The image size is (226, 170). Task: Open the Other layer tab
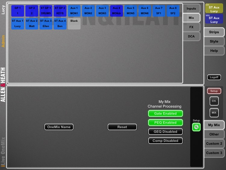point(214,134)
